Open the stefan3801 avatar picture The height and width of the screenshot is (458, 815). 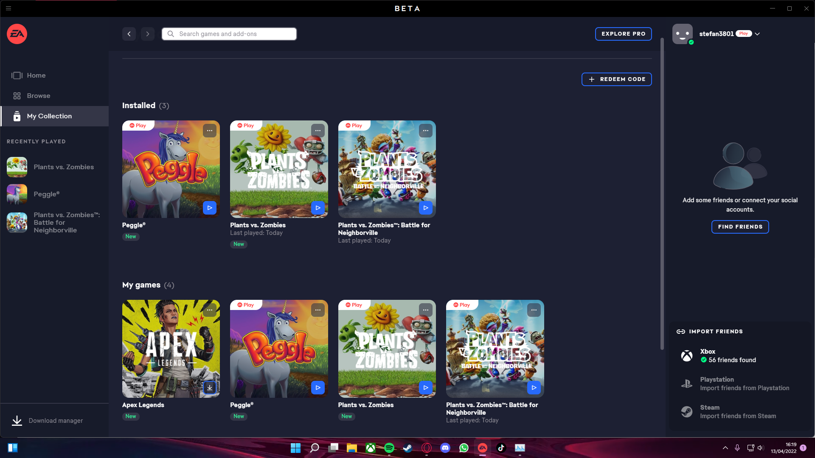point(683,34)
